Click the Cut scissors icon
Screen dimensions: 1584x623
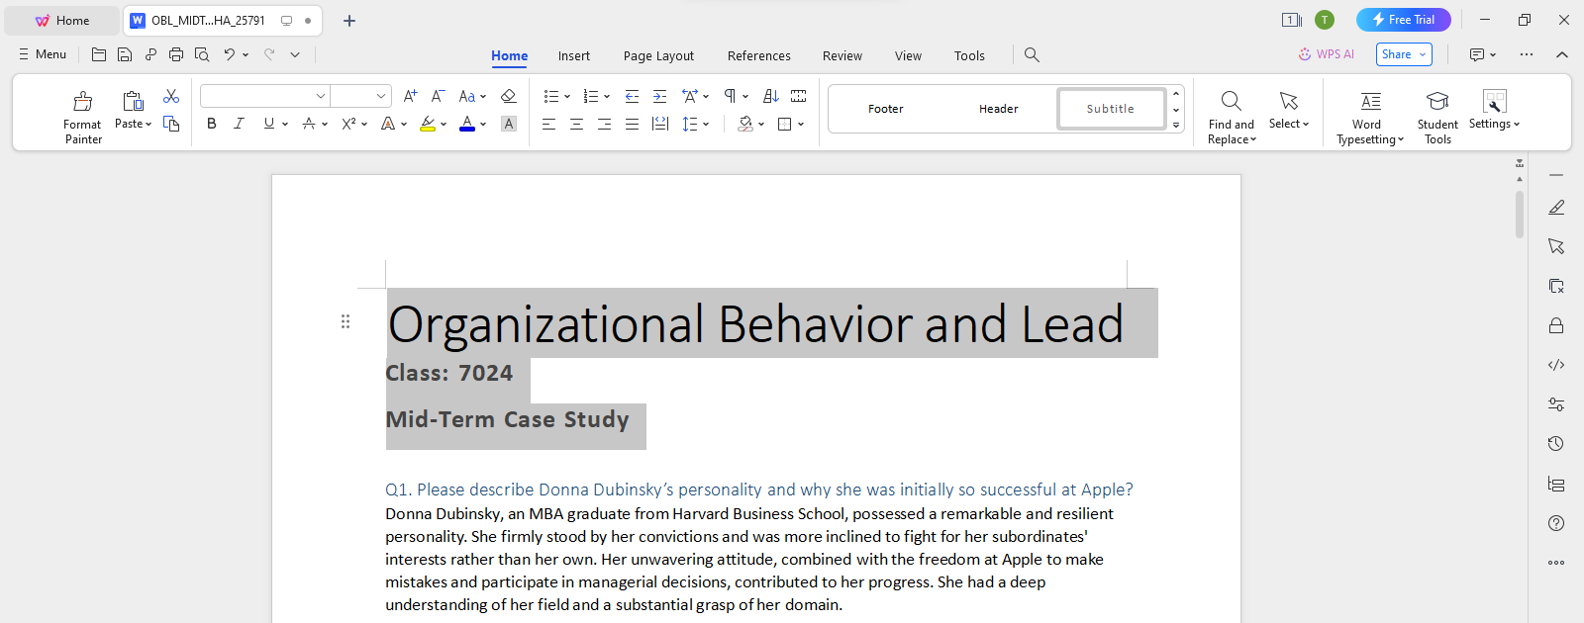tap(171, 96)
